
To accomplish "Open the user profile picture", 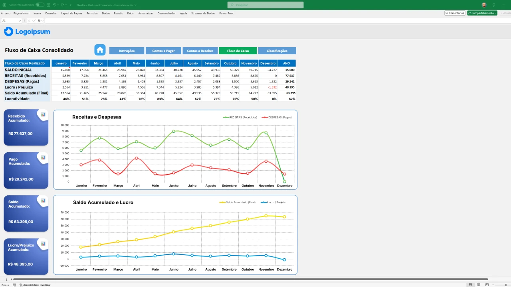I will [x=484, y=5].
